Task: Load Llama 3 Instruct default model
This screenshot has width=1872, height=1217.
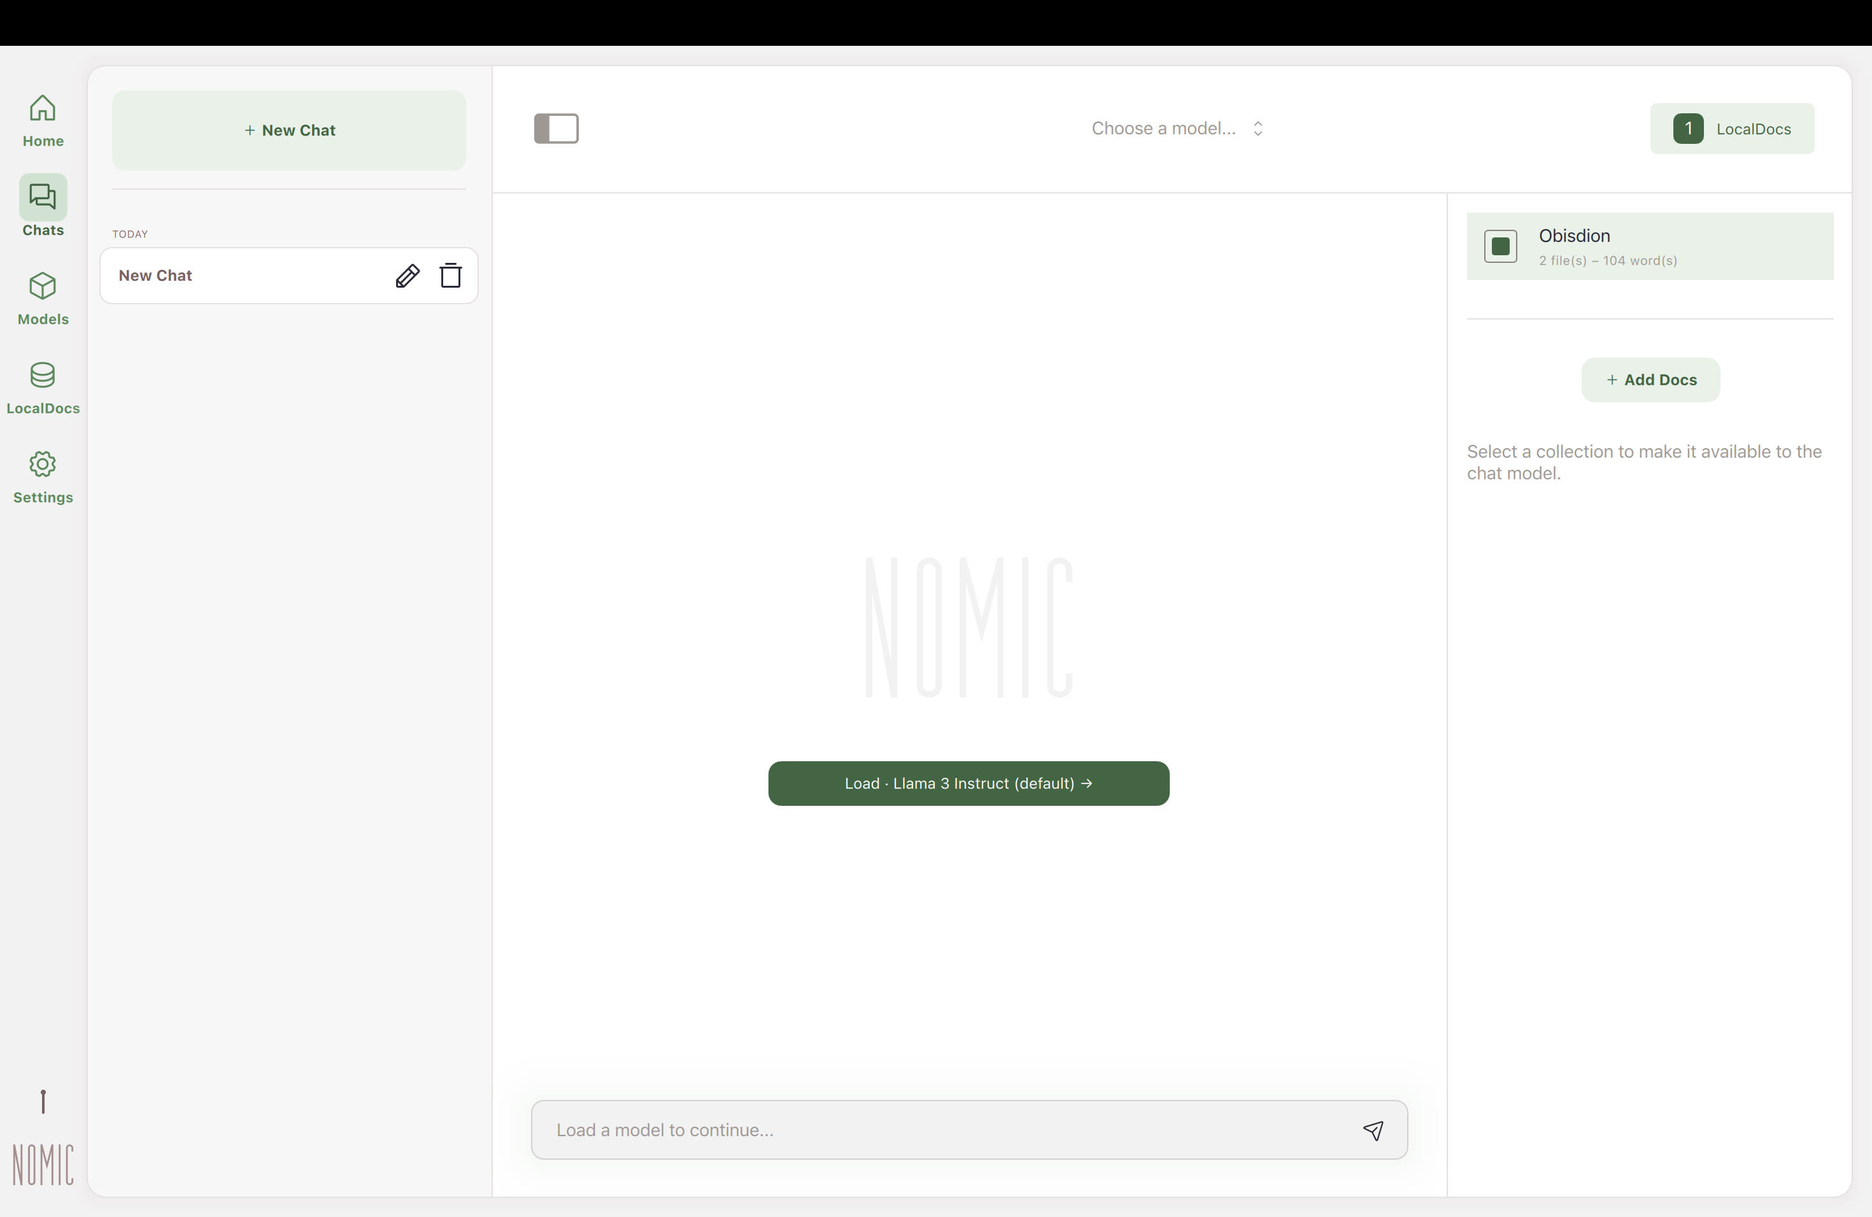Action: (968, 783)
